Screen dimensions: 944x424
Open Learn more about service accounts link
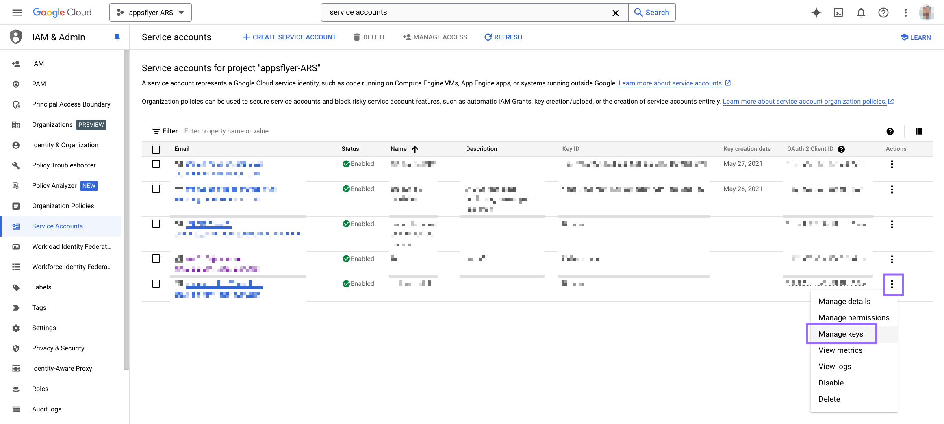[671, 83]
